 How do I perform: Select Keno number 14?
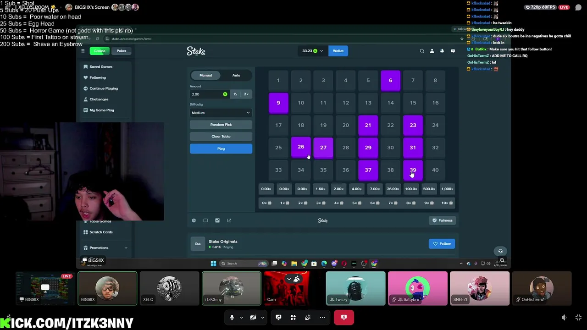(390, 103)
